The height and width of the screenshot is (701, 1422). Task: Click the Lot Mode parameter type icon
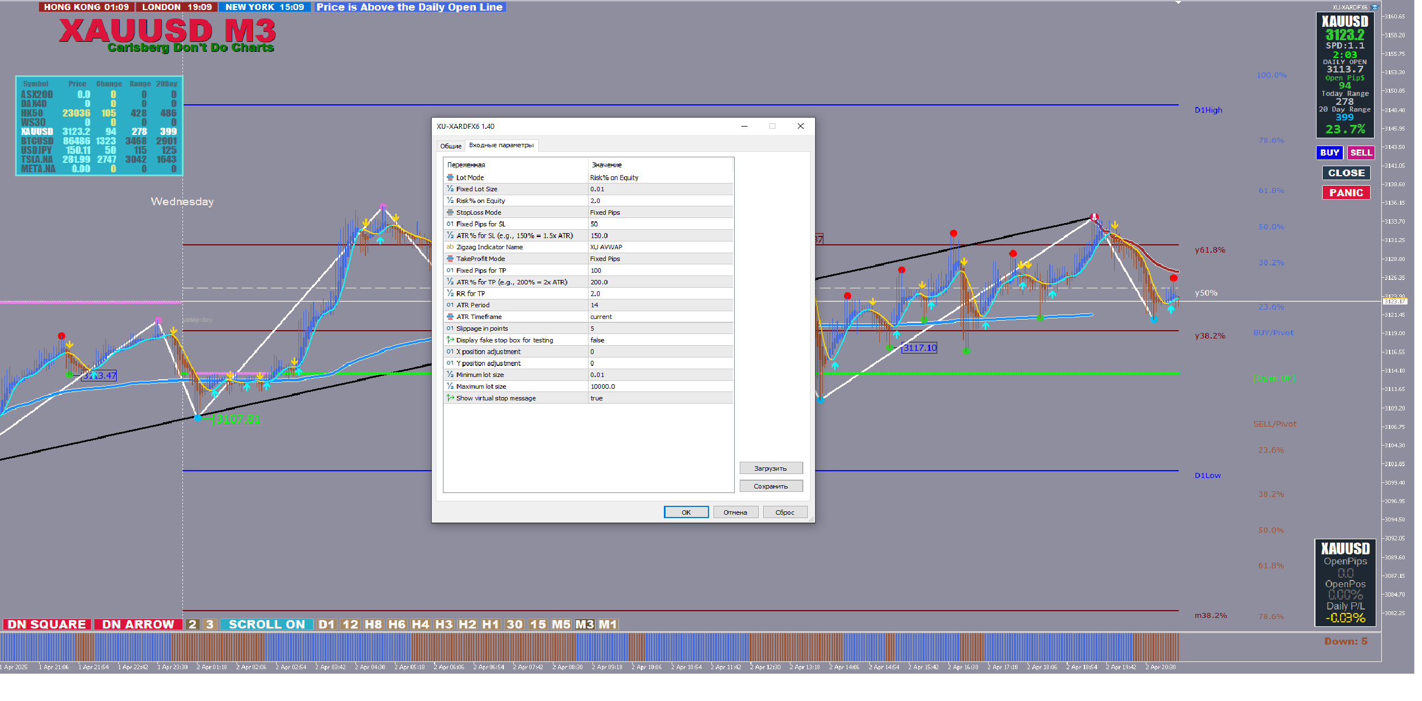click(x=450, y=177)
